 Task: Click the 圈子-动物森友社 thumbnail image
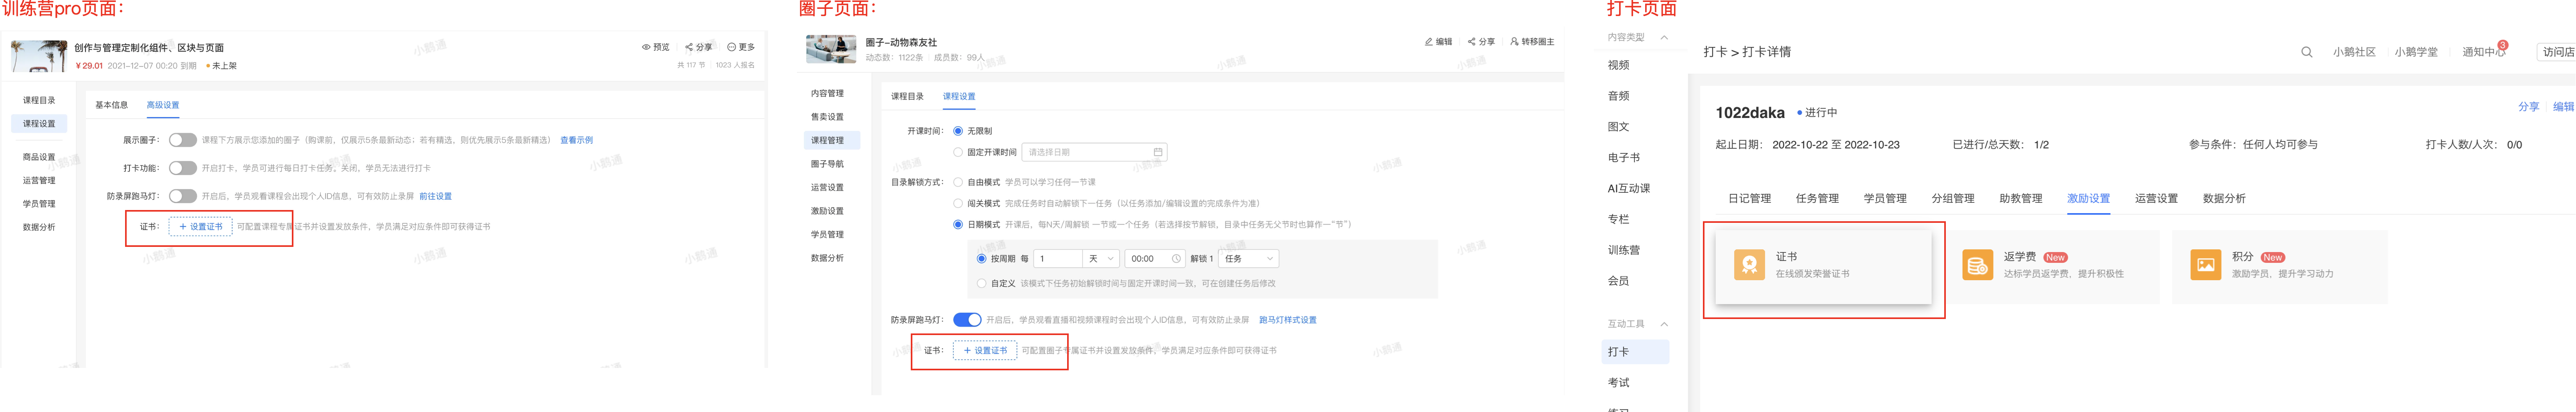coord(831,49)
